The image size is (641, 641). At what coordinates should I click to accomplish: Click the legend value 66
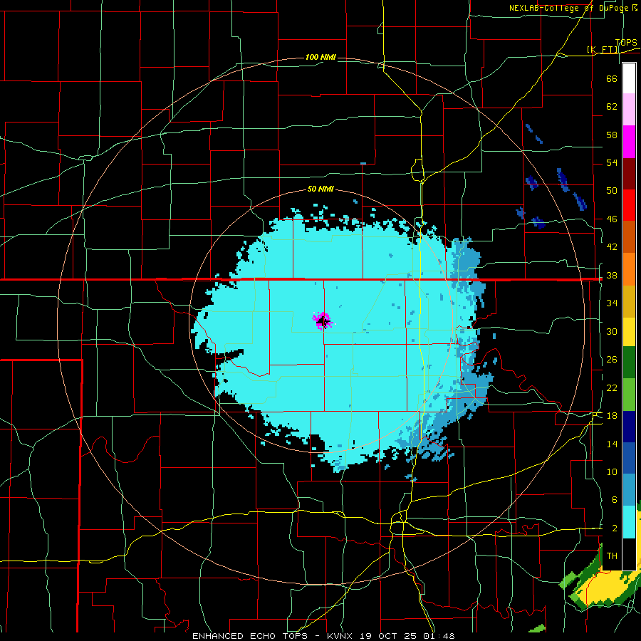click(612, 78)
